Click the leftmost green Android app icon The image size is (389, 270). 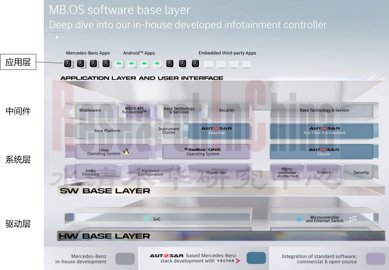[119, 64]
